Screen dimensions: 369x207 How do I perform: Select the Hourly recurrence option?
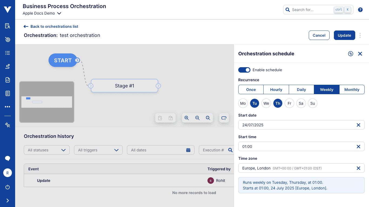click(276, 89)
